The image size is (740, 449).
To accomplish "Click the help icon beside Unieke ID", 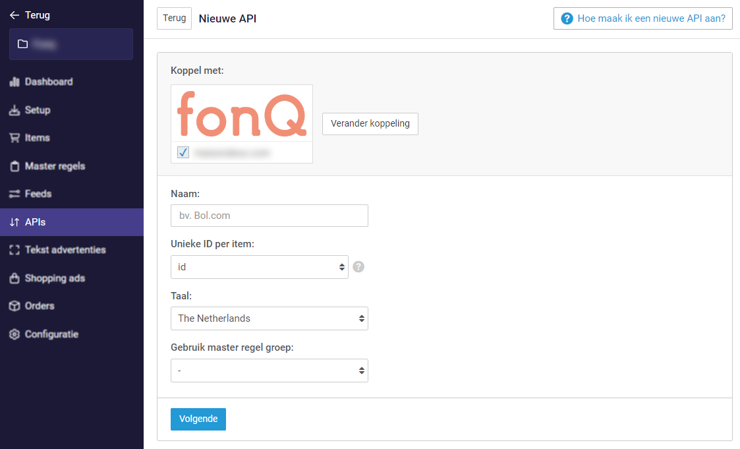I will coord(358,267).
